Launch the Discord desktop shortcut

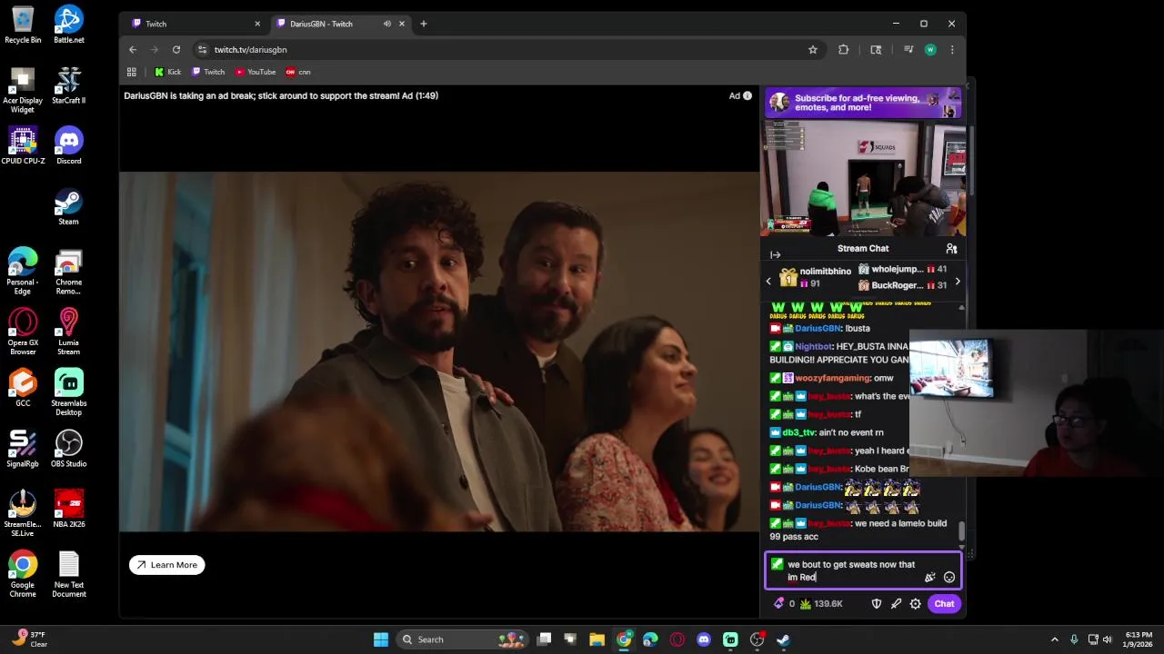click(68, 146)
